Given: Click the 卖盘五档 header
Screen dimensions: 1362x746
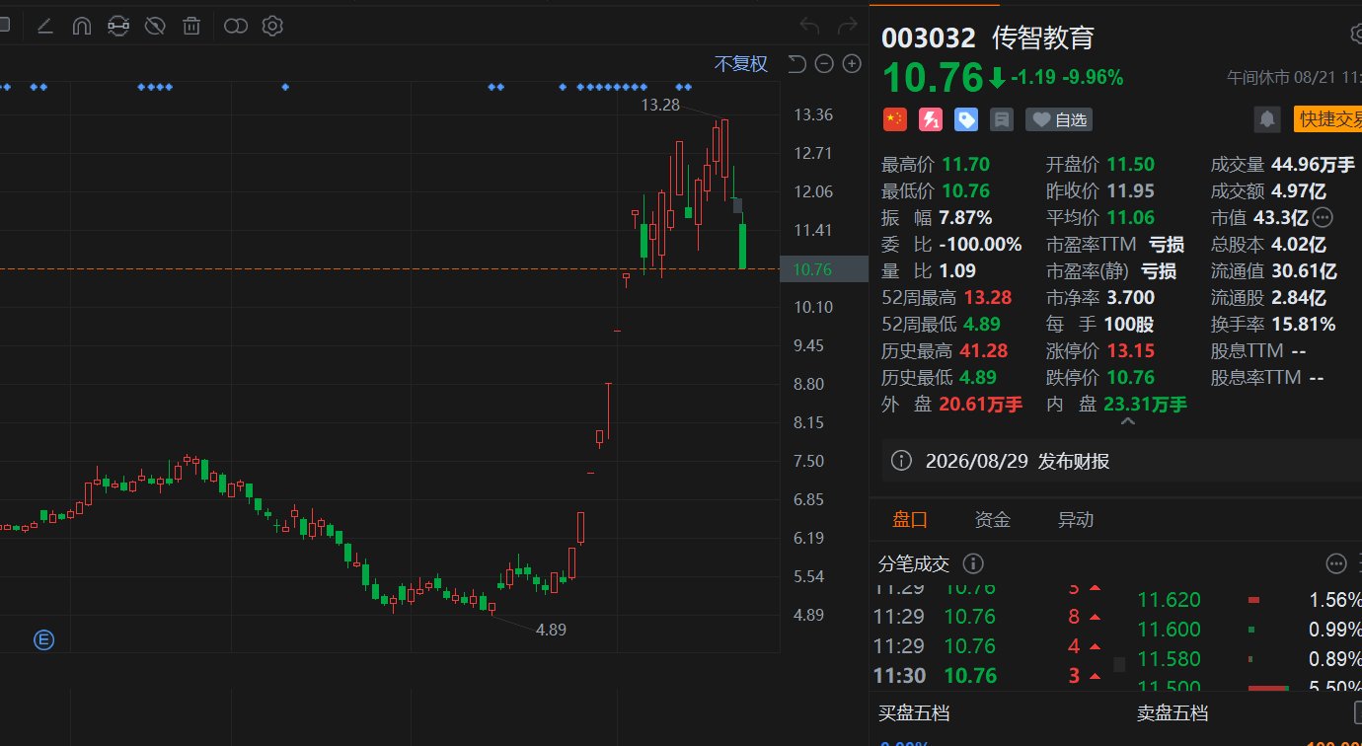Looking at the screenshot, I should 1172,712.
